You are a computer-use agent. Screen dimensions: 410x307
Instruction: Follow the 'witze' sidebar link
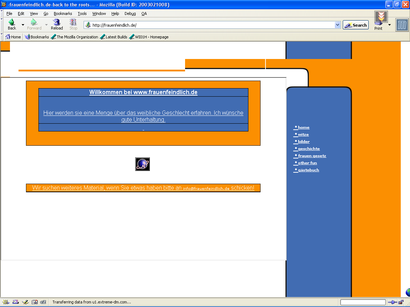303,135
